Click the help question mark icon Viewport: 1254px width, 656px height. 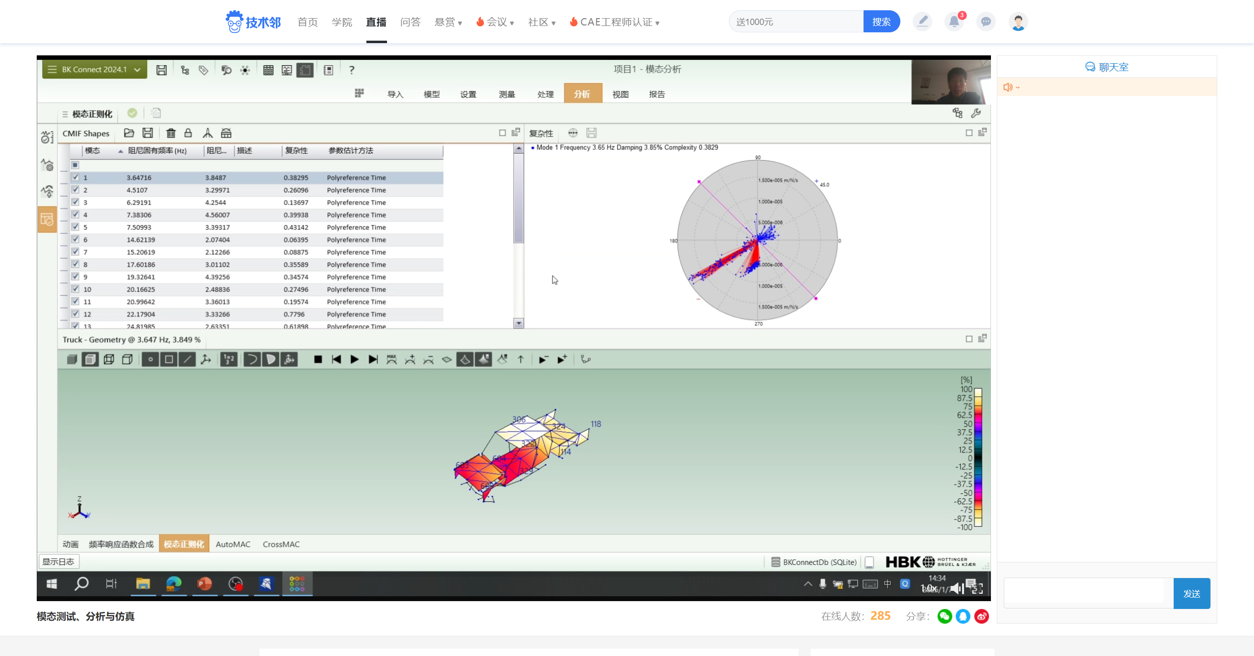pos(351,70)
